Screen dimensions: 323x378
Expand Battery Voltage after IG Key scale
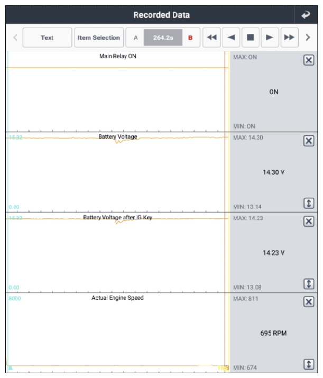pyautogui.click(x=309, y=284)
